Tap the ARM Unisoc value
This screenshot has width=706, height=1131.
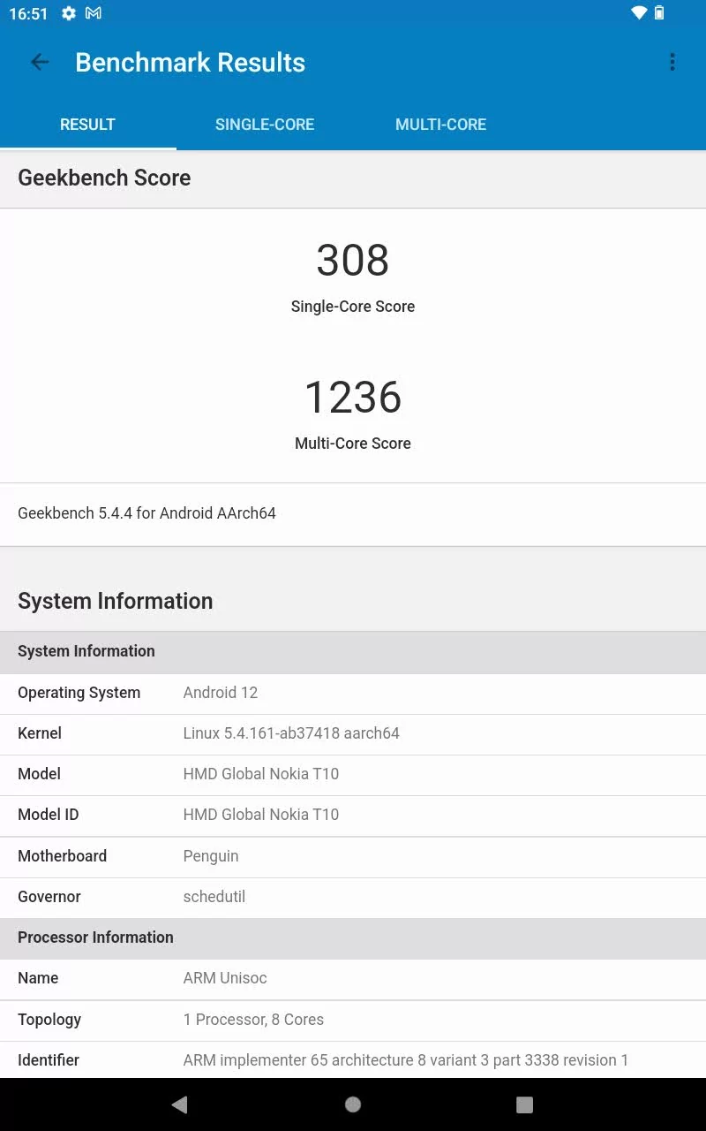pos(225,978)
